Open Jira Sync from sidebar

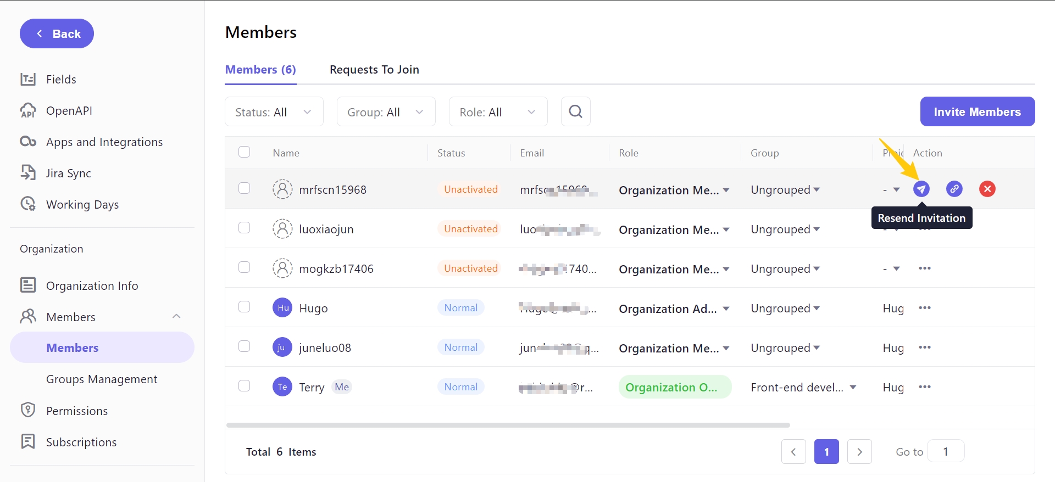[68, 173]
